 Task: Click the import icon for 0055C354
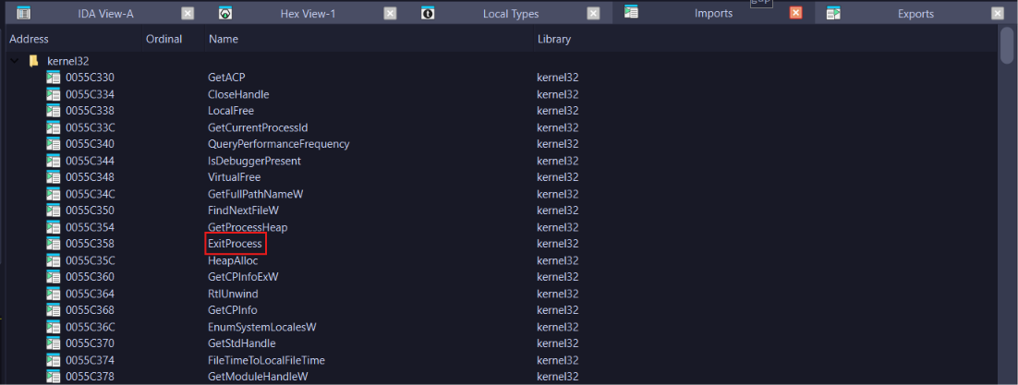[54, 227]
